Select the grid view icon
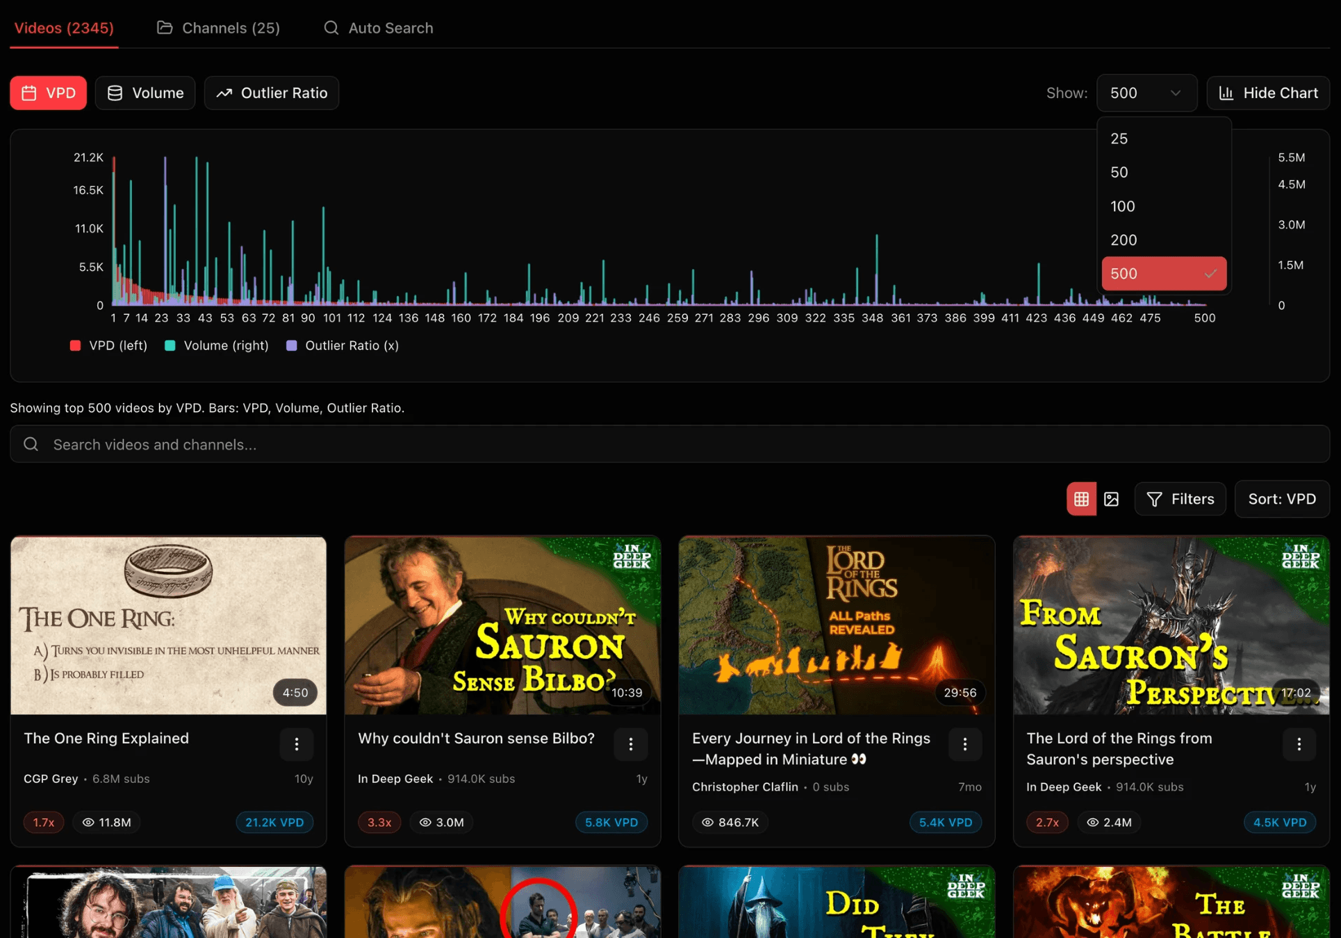The image size is (1341, 938). tap(1081, 499)
